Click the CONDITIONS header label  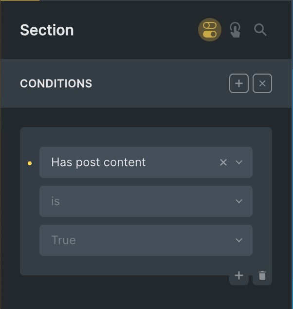pos(56,83)
